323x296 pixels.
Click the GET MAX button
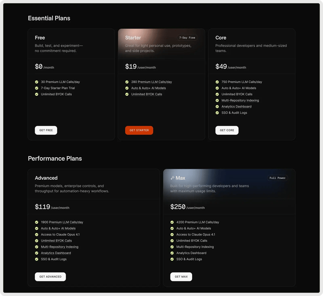181,277
